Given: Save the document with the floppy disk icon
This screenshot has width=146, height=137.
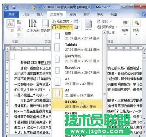Looking at the screenshot, I should (x=14, y=7).
